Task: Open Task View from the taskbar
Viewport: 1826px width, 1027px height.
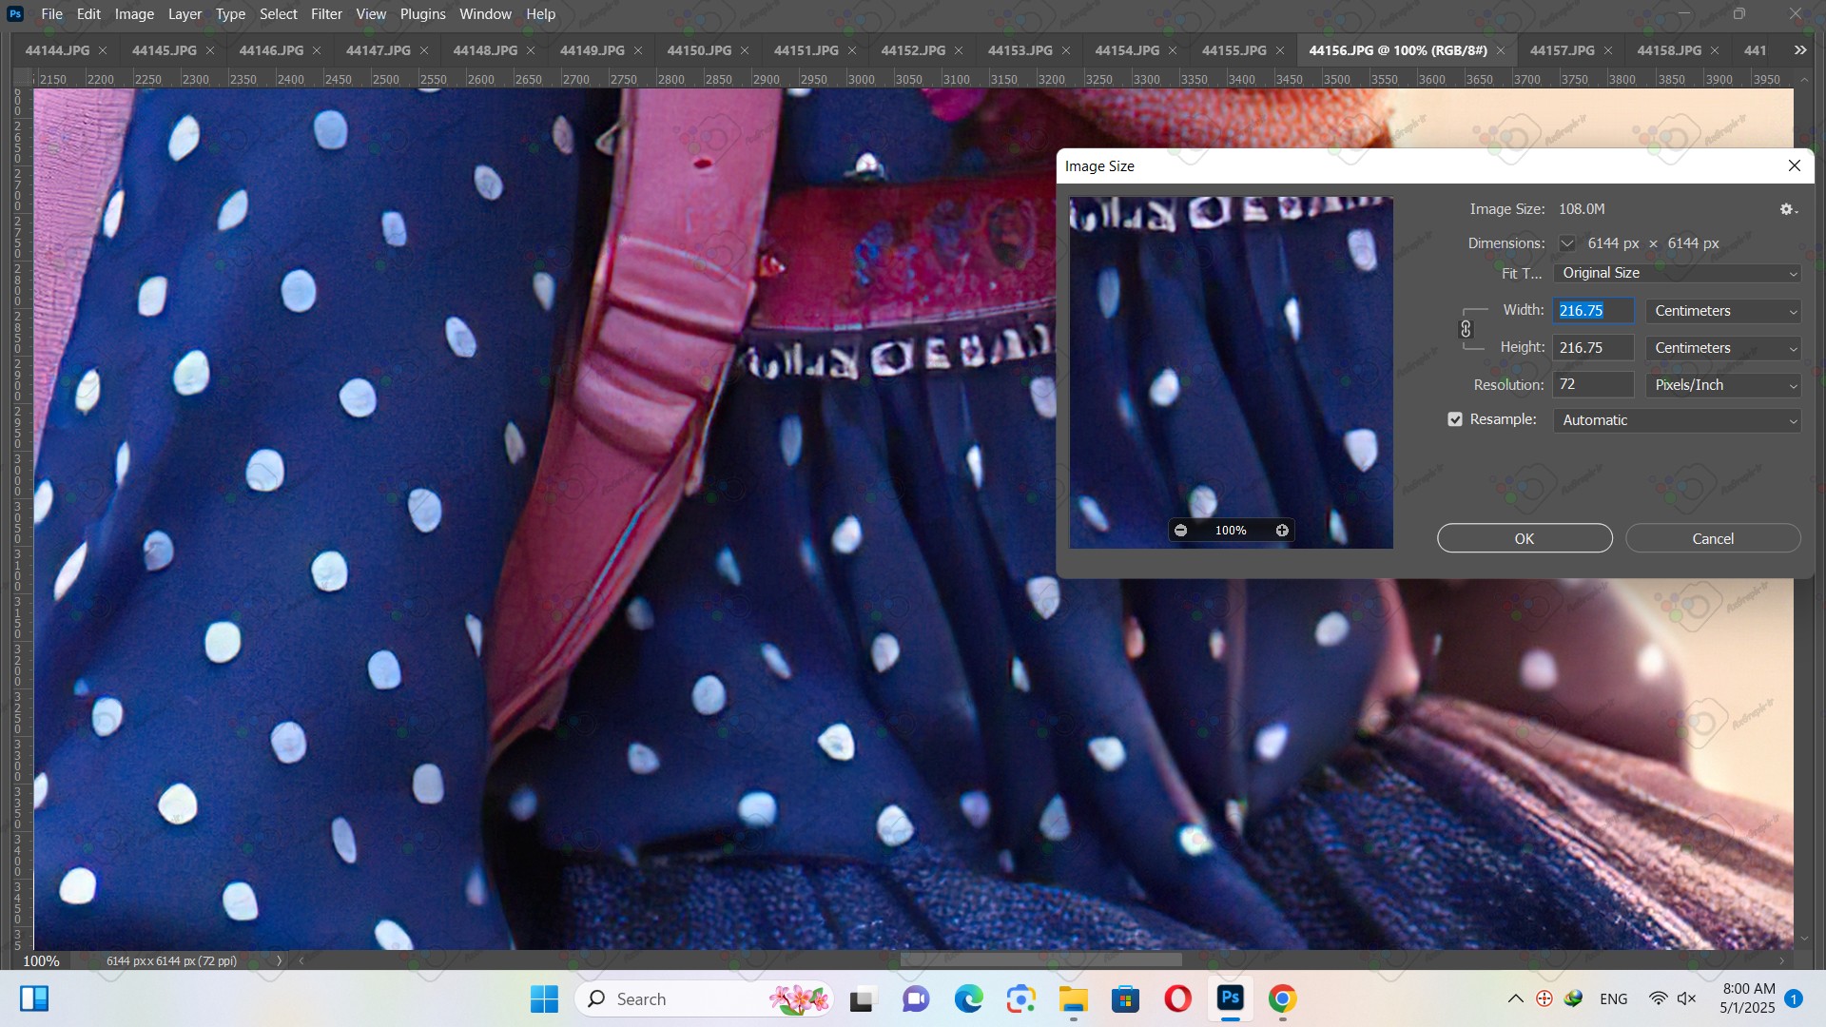Action: click(862, 999)
